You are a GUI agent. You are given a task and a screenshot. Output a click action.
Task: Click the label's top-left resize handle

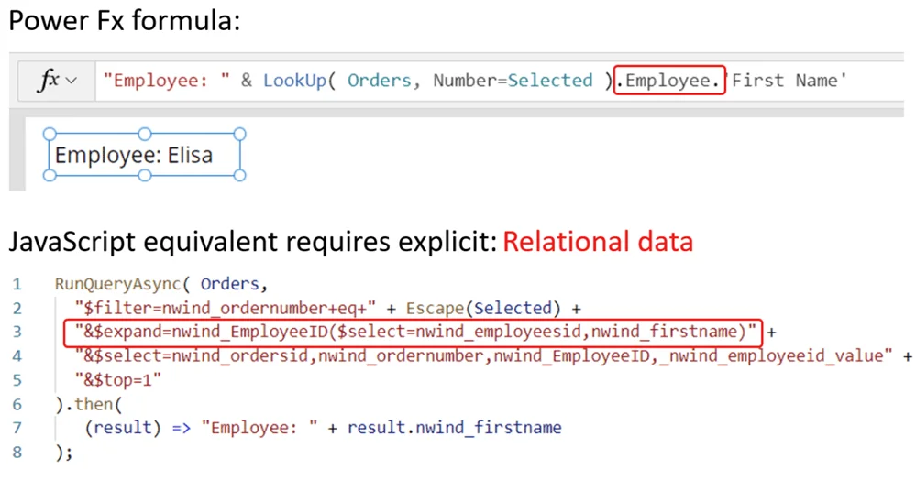[50, 135]
